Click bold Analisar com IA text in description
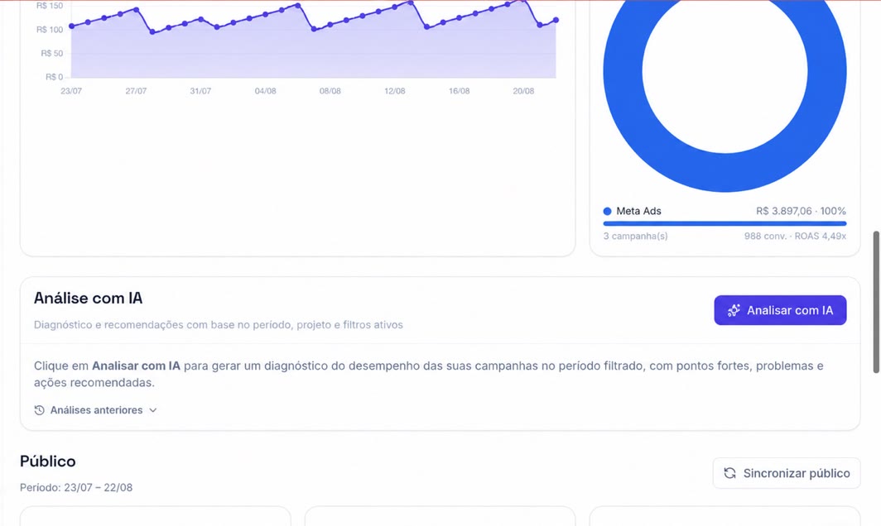 136,366
